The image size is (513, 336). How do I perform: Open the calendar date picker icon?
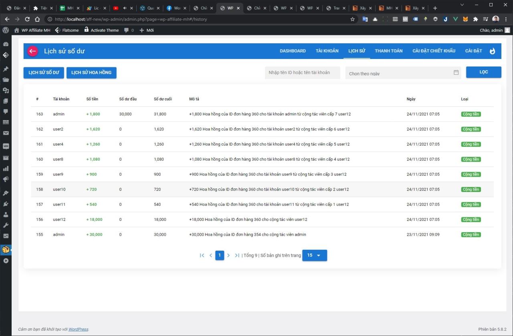(456, 73)
